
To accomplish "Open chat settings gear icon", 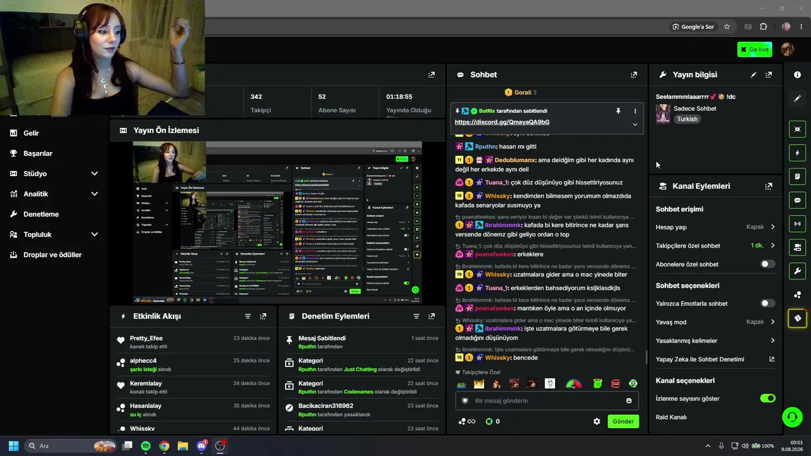I will point(596,421).
